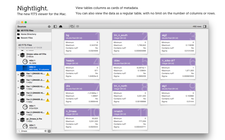
Task: Click warning icon on Fan 2 (2MASS J)
Action: (48, 100)
